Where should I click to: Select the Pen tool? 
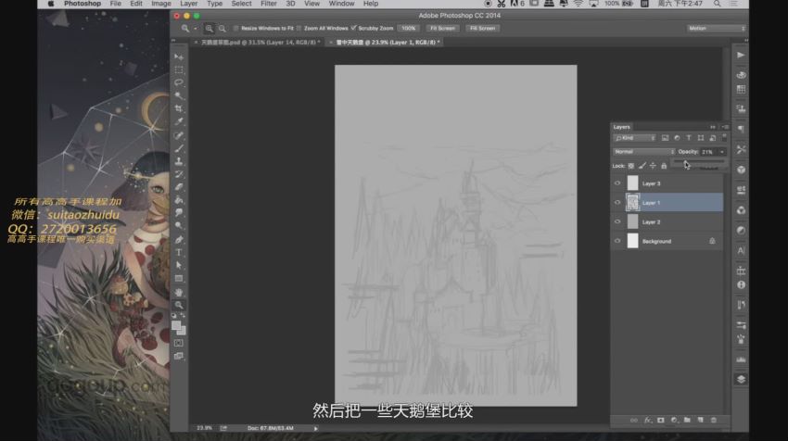(x=179, y=240)
